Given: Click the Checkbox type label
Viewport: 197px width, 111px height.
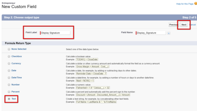Looking at the screenshot, I should 17,56.
